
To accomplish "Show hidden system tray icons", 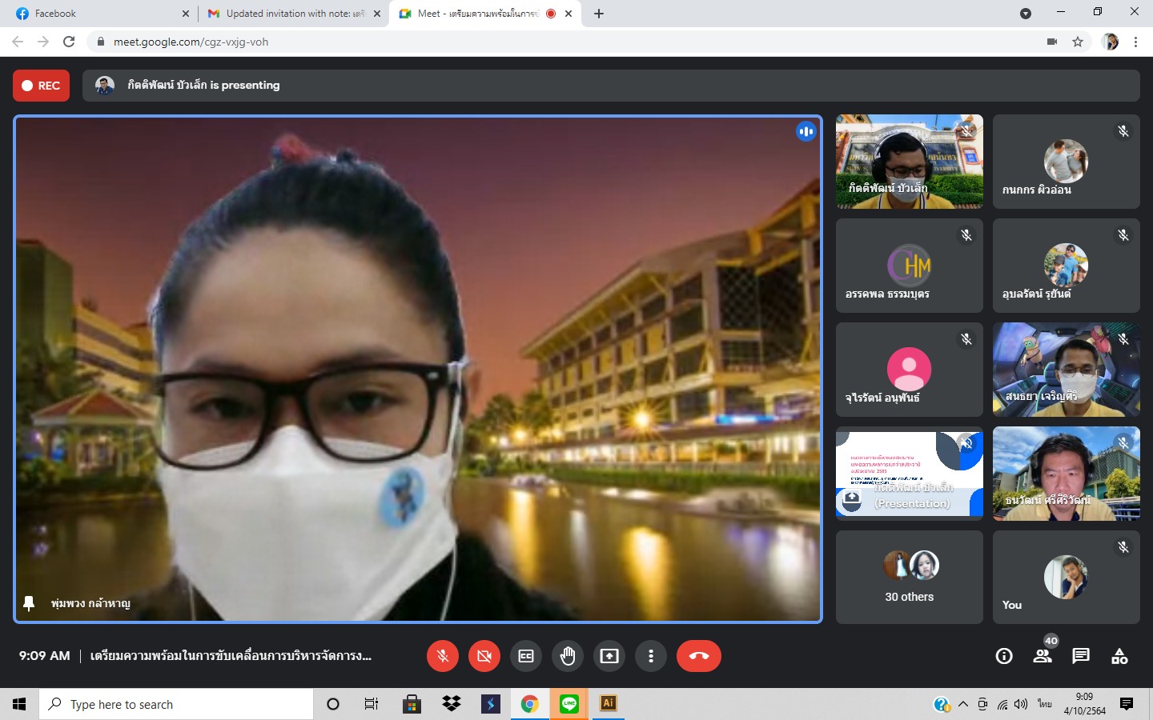I will [x=963, y=704].
